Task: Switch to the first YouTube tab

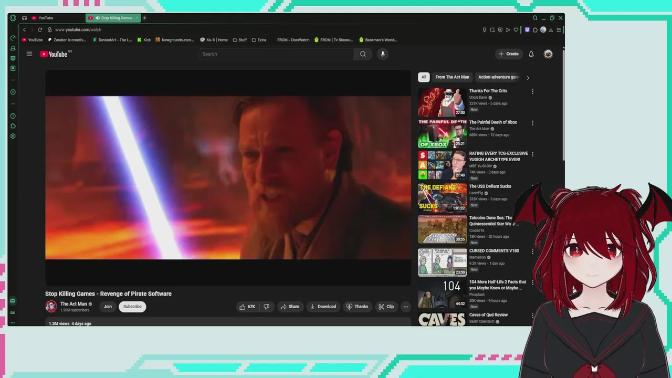Action: tap(56, 18)
